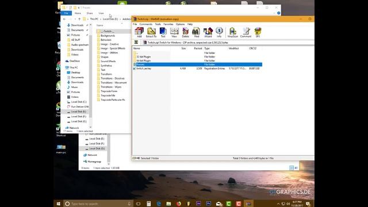Click 'Local Disk (E:)' in Explorer breadcrumb
The image size is (368, 207).
coord(110,19)
